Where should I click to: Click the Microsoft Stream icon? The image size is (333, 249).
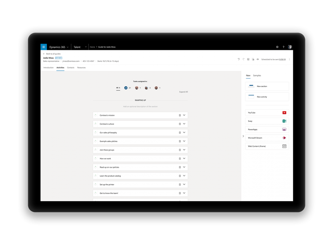pyautogui.click(x=285, y=138)
